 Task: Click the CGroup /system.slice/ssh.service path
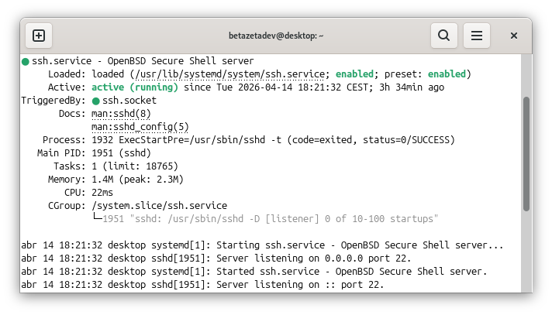tap(159, 206)
